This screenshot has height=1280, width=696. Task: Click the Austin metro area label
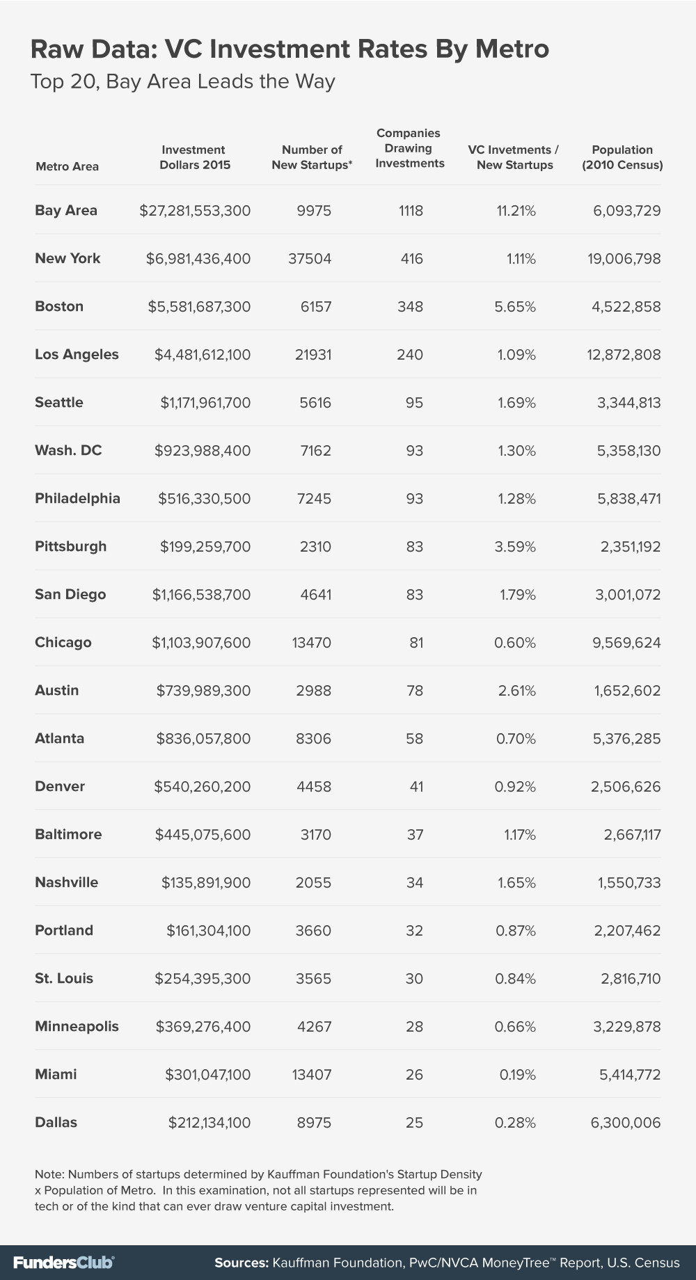(57, 690)
